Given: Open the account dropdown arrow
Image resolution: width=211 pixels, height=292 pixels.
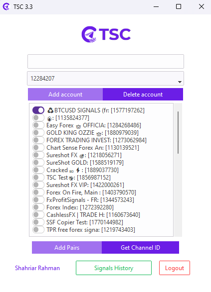Looking at the screenshot, I should 180,82.
